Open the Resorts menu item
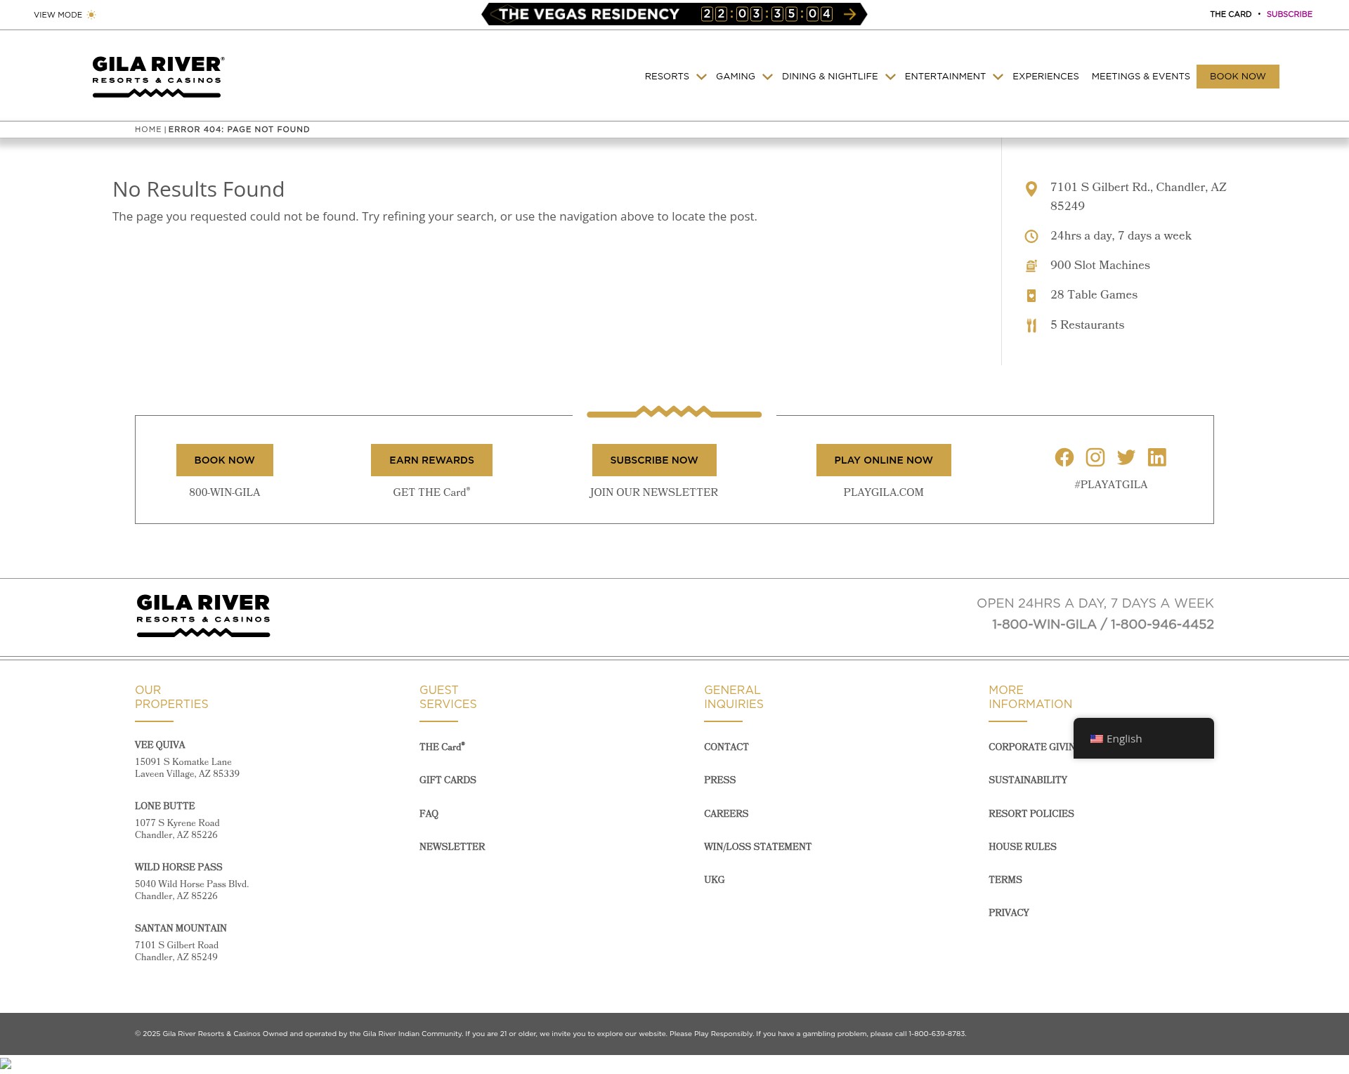 pyautogui.click(x=667, y=77)
